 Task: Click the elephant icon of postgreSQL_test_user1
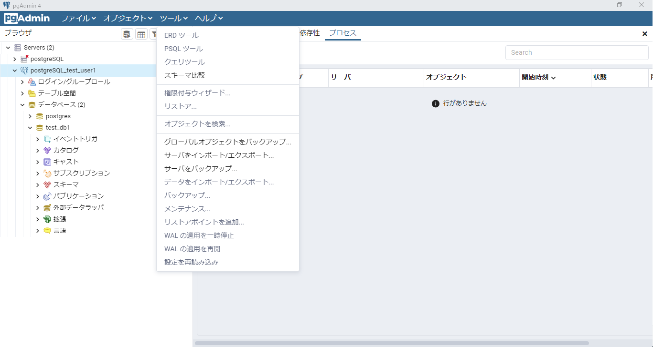click(x=24, y=71)
